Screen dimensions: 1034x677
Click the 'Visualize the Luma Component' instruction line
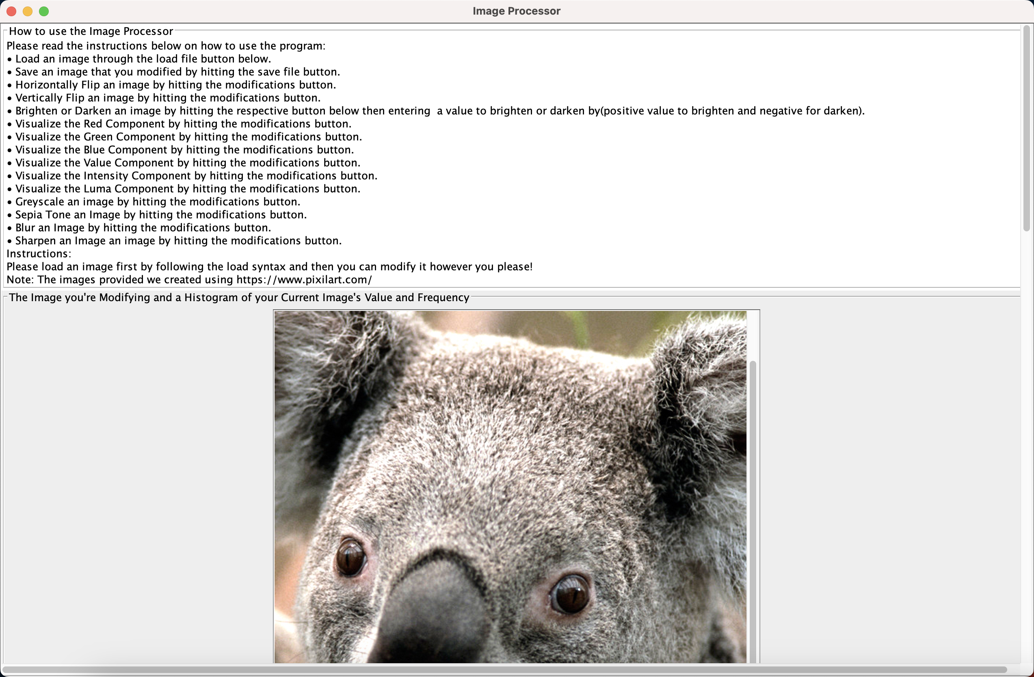pyautogui.click(x=184, y=188)
